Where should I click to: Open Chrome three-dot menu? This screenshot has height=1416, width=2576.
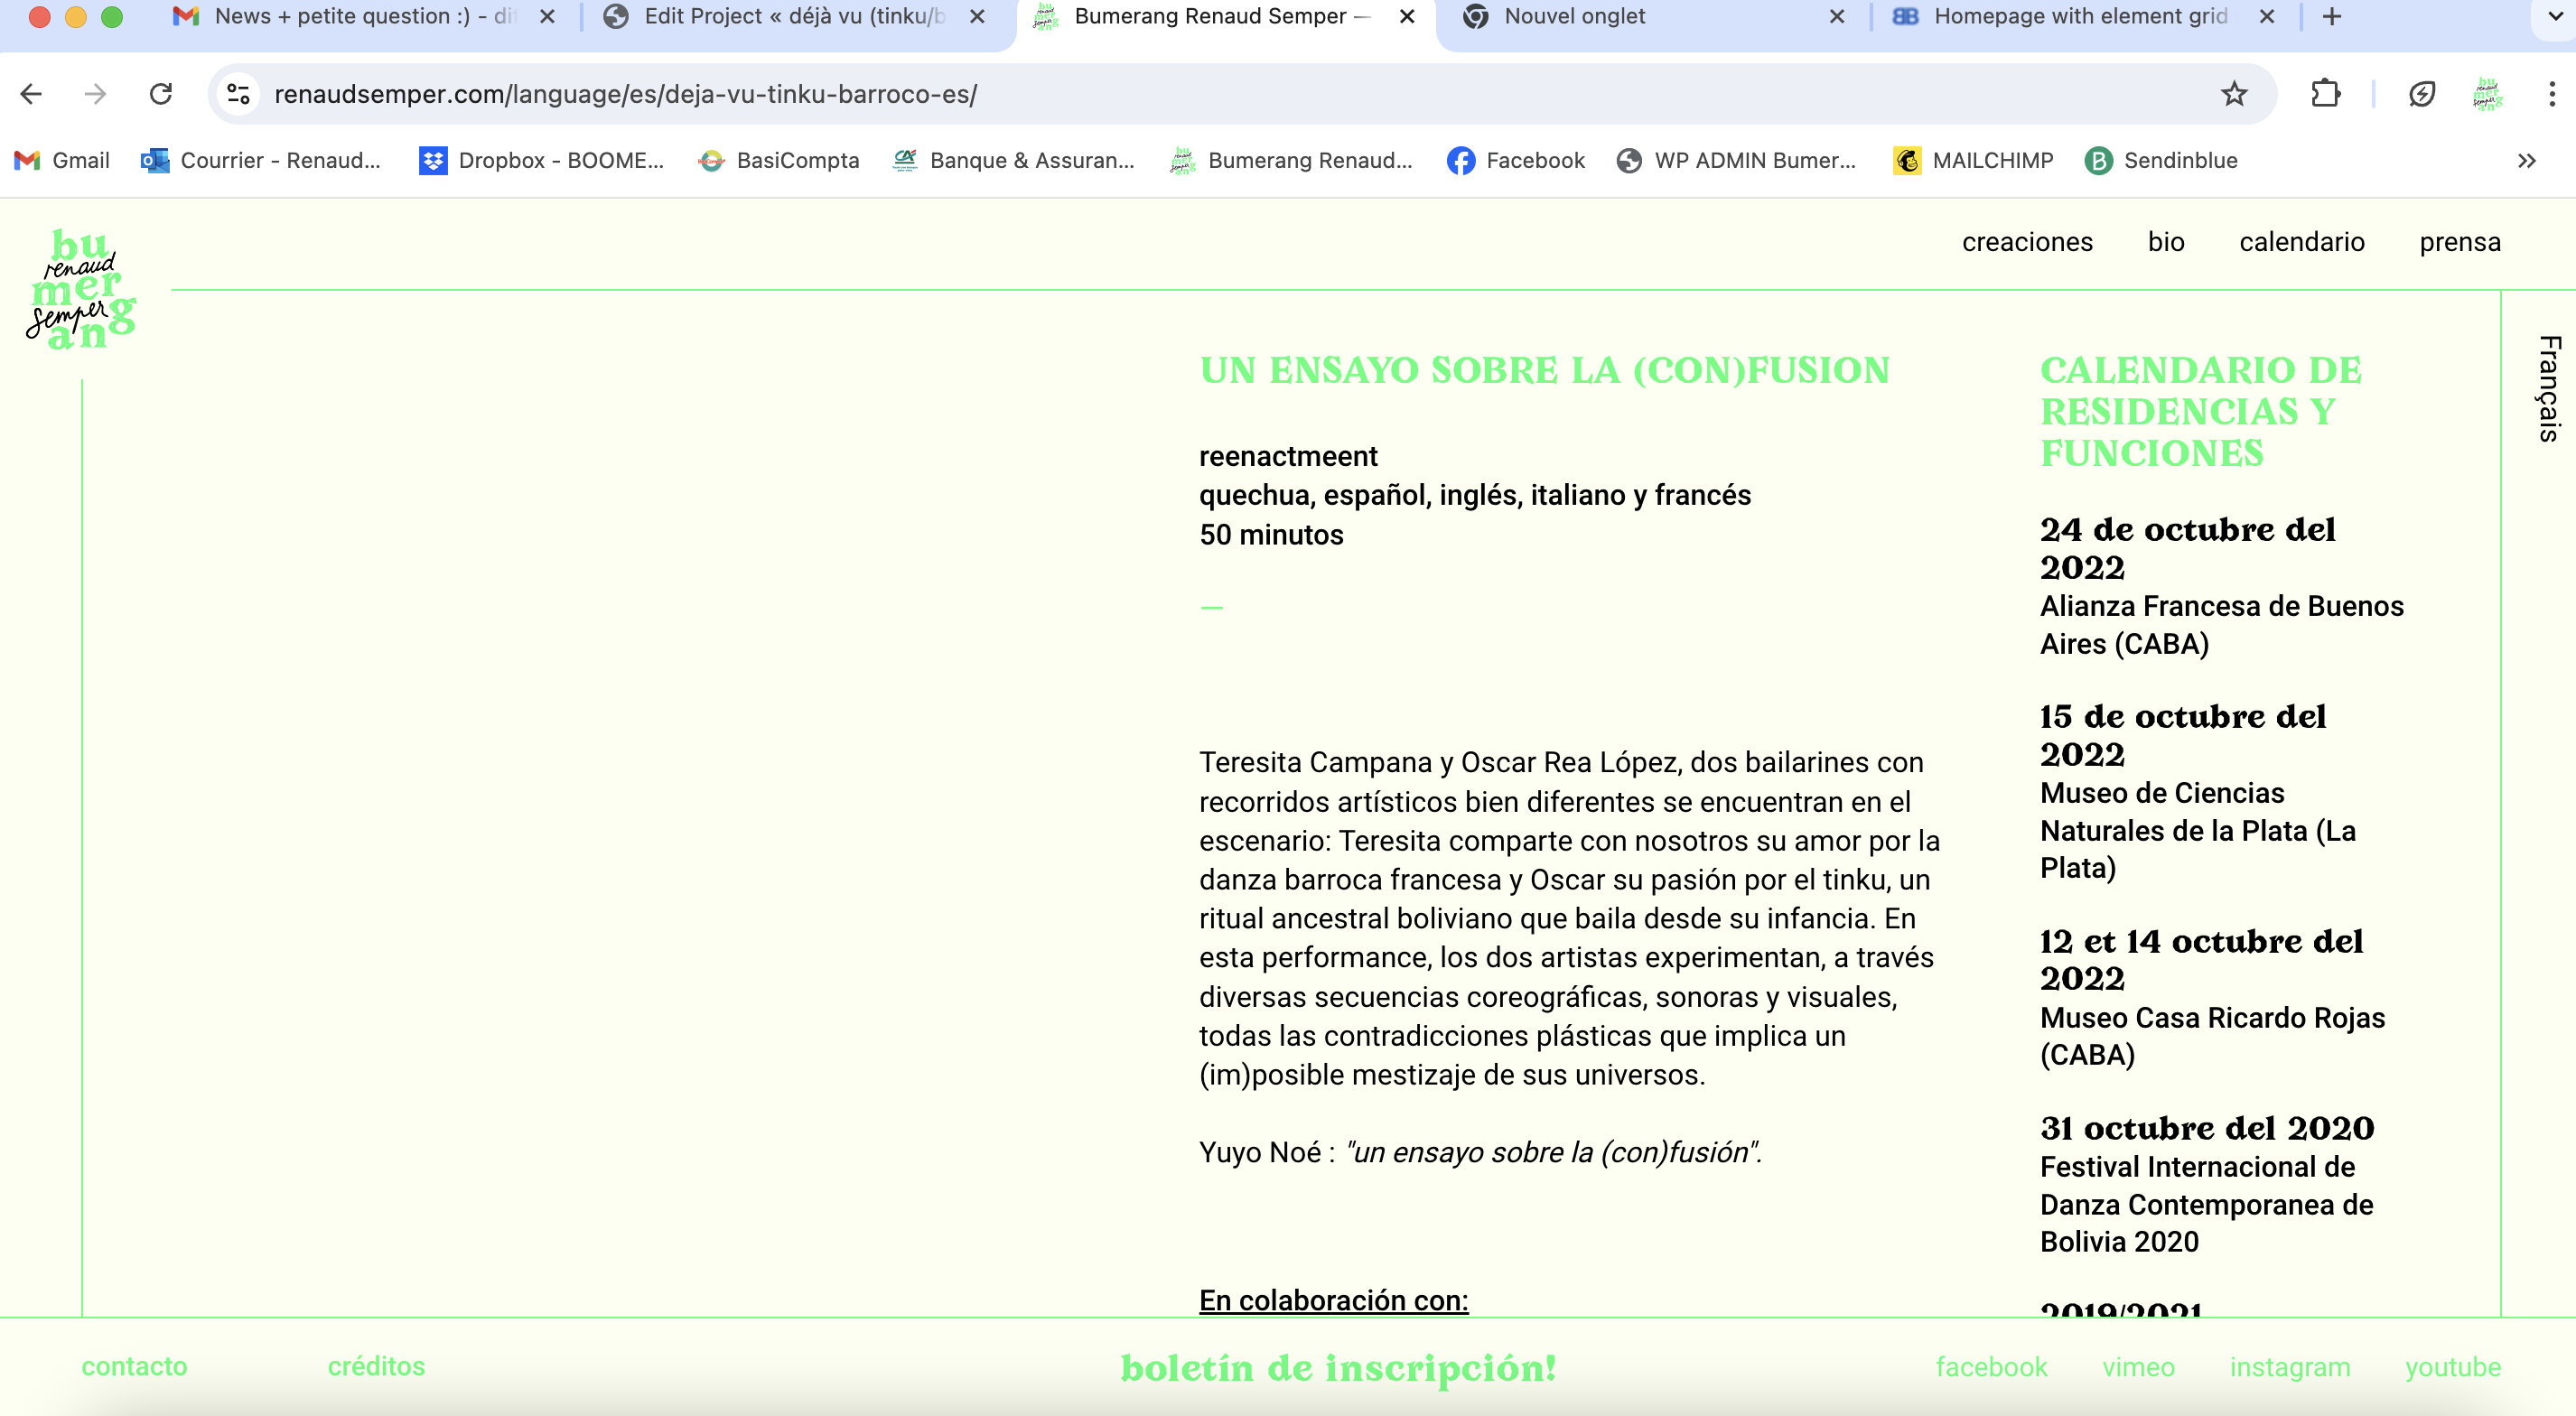2551,94
